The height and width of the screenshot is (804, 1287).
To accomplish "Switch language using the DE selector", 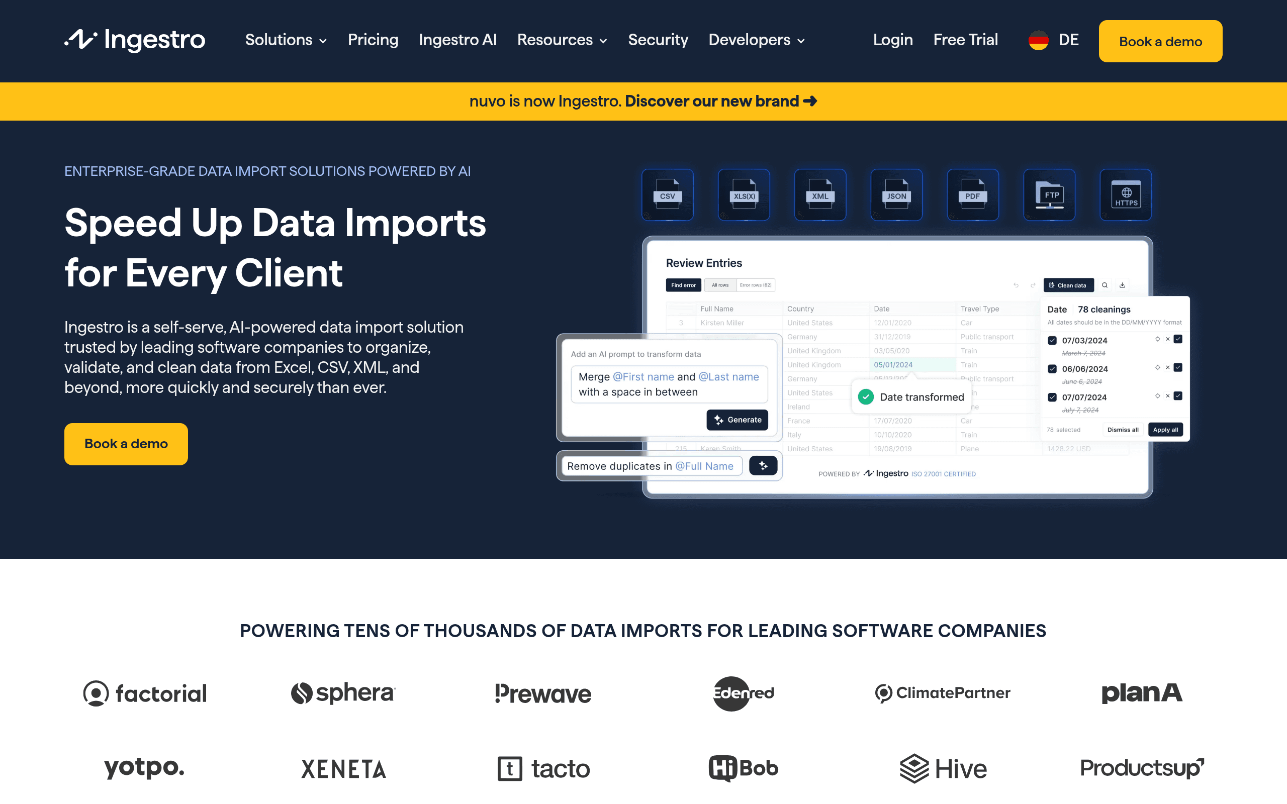I will [1054, 40].
